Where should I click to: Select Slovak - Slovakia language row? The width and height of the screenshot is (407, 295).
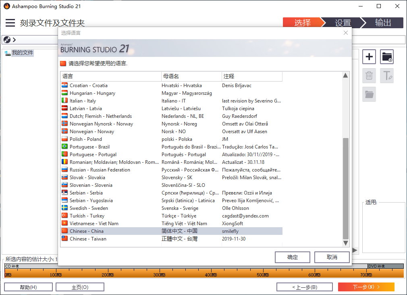[x=172, y=178]
